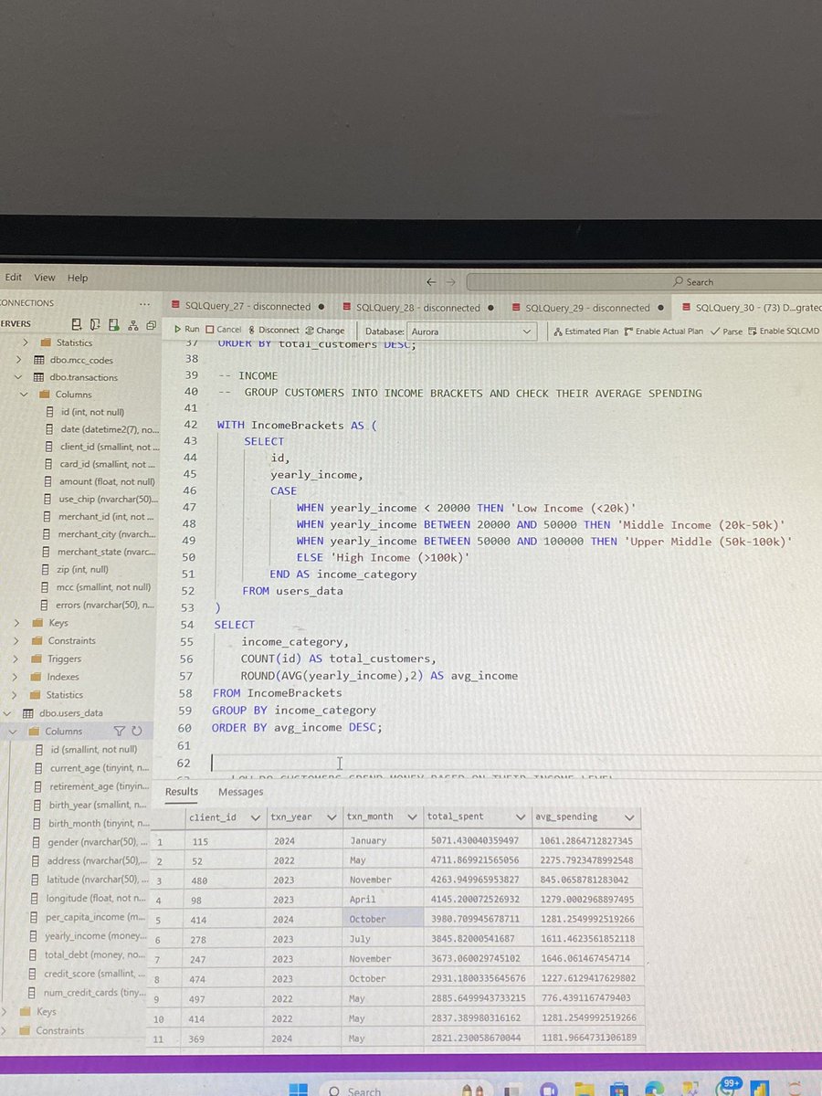Click the new query icon in Connections toolbar
Screen dimensions: 822x1096
[95, 323]
